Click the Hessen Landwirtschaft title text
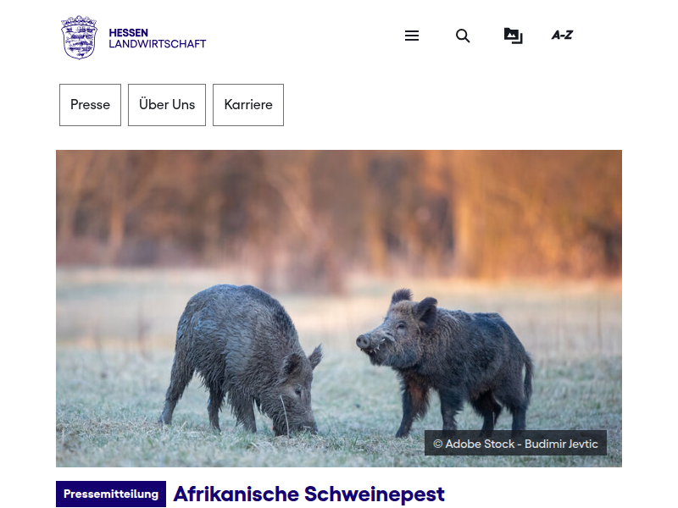Image resolution: width=678 pixels, height=508 pixels. 158,38
